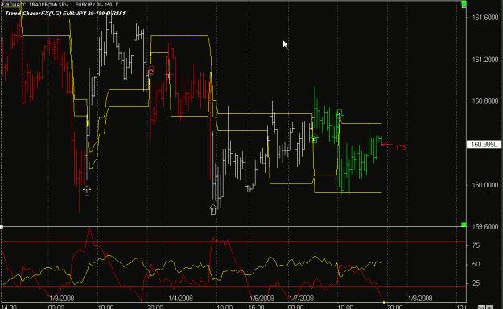
Task: Select the green signal arrow numbered 1 above the green bars
Action: [340, 114]
